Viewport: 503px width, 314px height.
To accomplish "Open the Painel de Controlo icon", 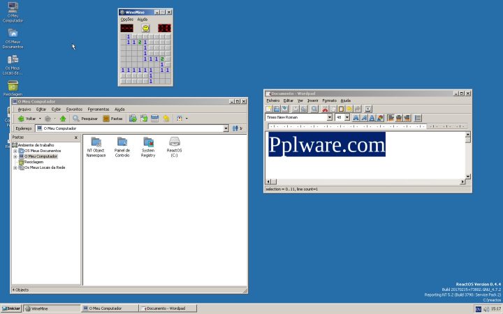I will 122,143.
